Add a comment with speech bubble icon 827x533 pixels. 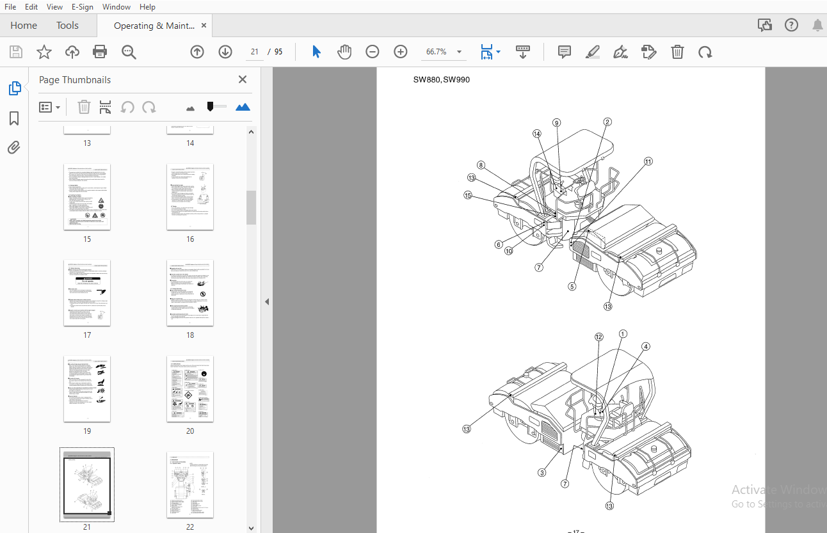point(565,52)
